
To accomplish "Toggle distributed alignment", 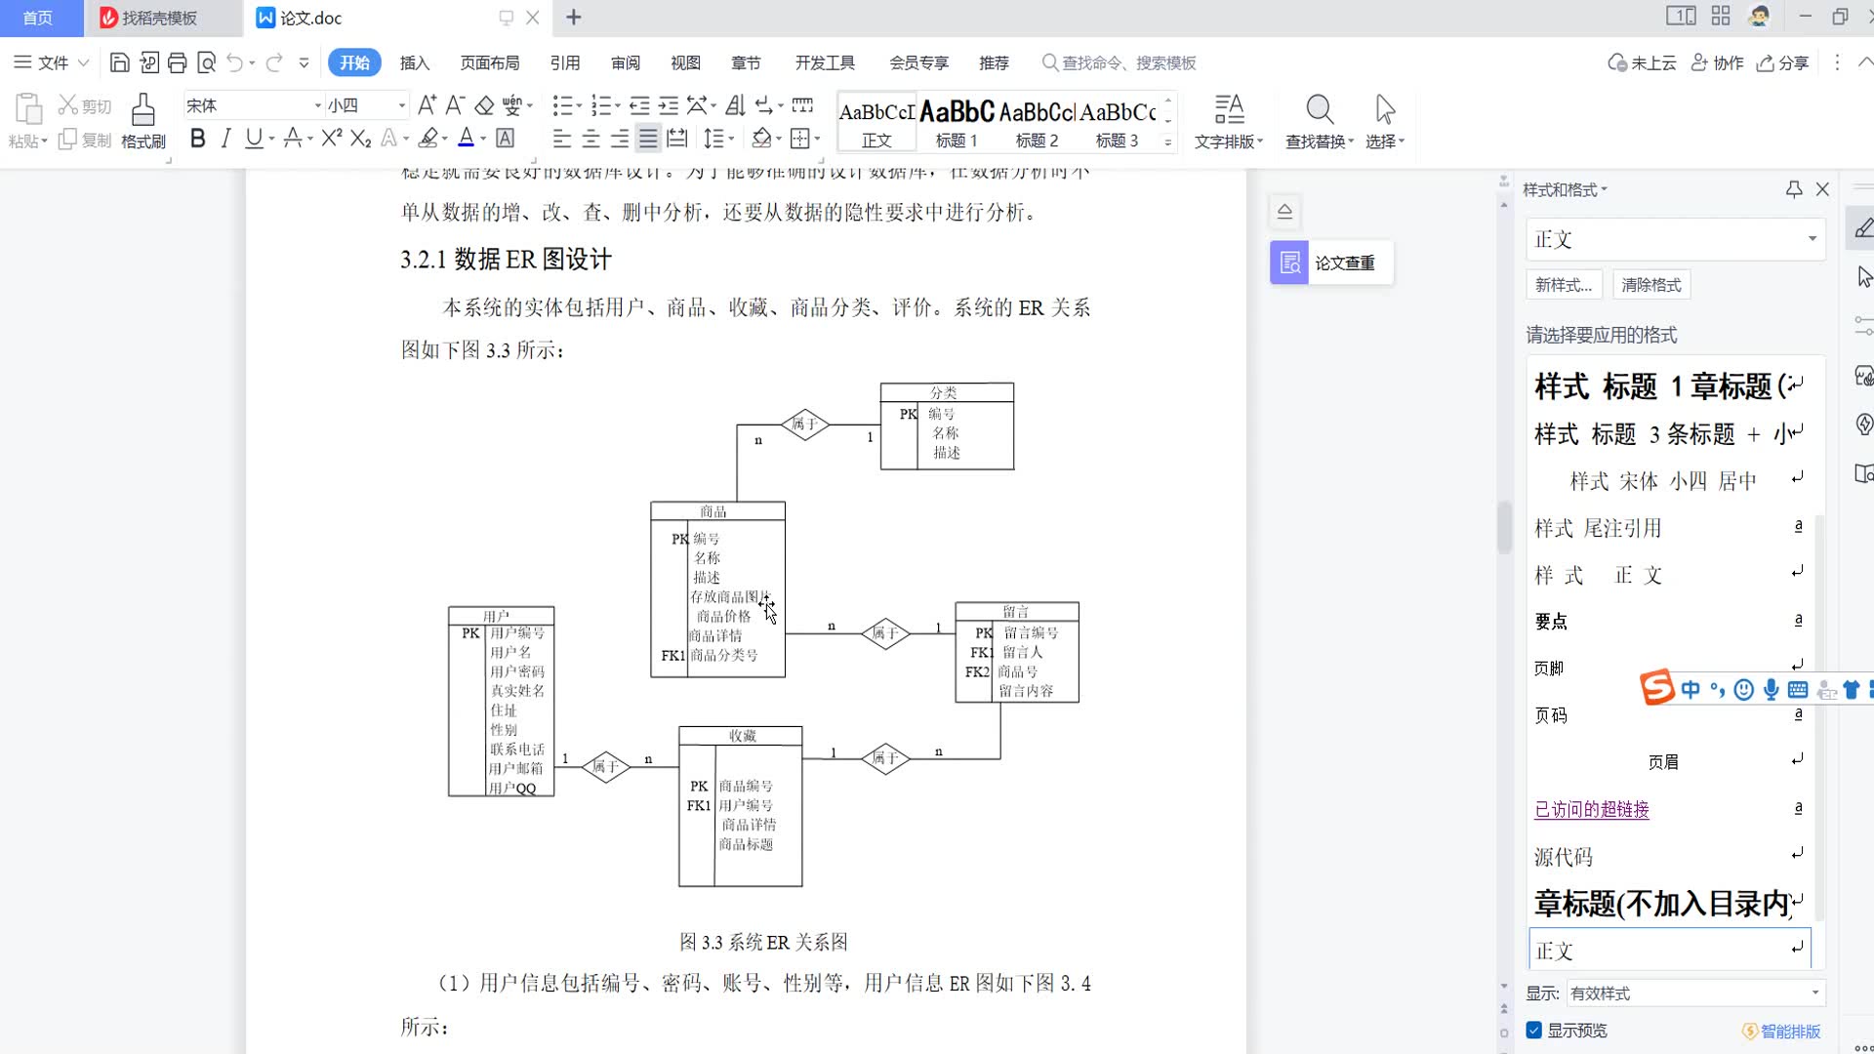I will coord(676,139).
